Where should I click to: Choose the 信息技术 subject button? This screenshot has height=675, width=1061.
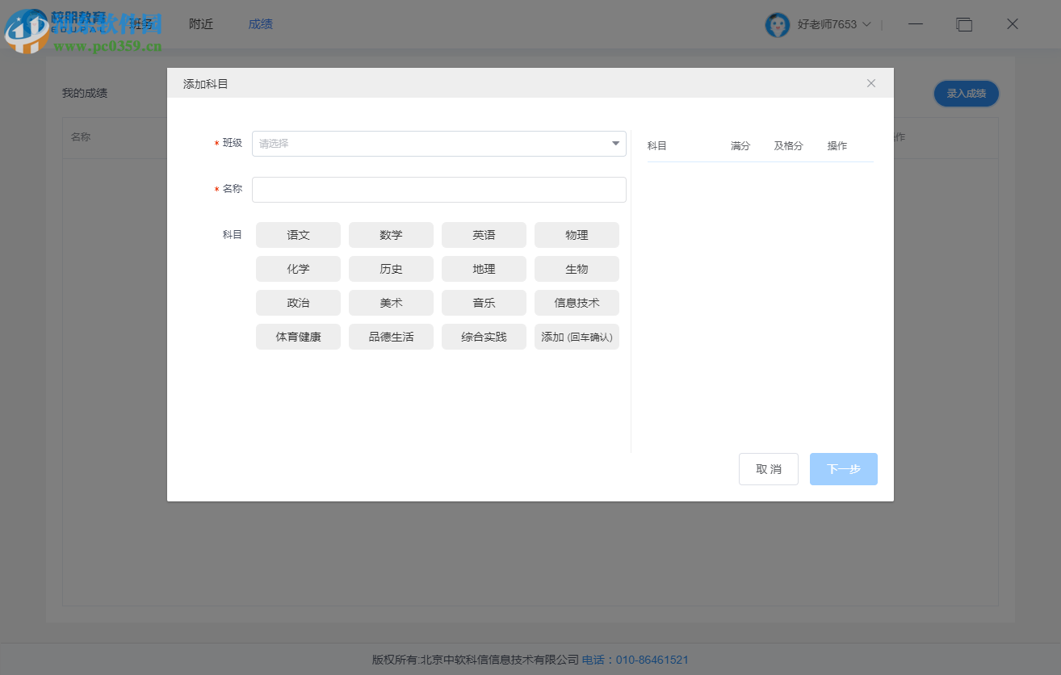[x=577, y=303]
